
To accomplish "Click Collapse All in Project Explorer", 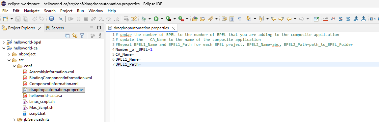I will (x=68, y=36).
